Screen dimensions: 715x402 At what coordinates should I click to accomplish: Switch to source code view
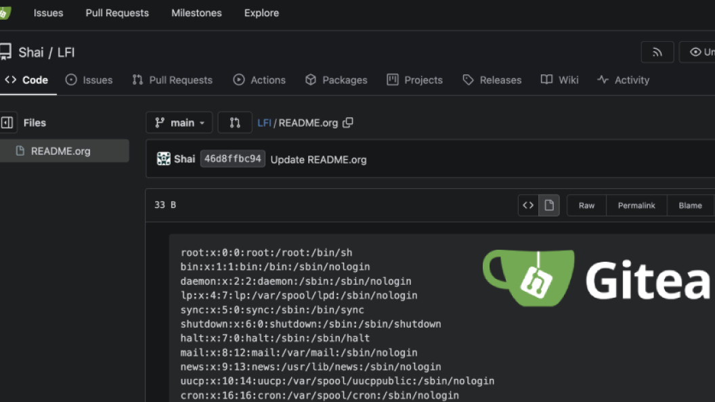tap(528, 205)
